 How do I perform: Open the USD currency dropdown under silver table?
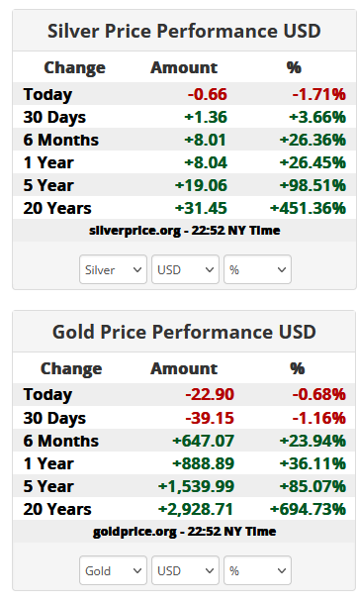tap(185, 269)
